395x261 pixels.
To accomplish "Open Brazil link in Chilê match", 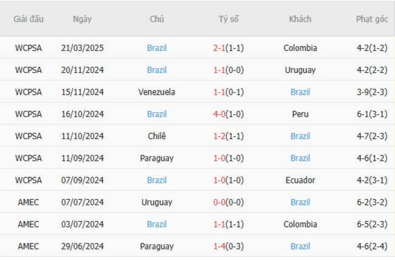I will click(x=300, y=136).
